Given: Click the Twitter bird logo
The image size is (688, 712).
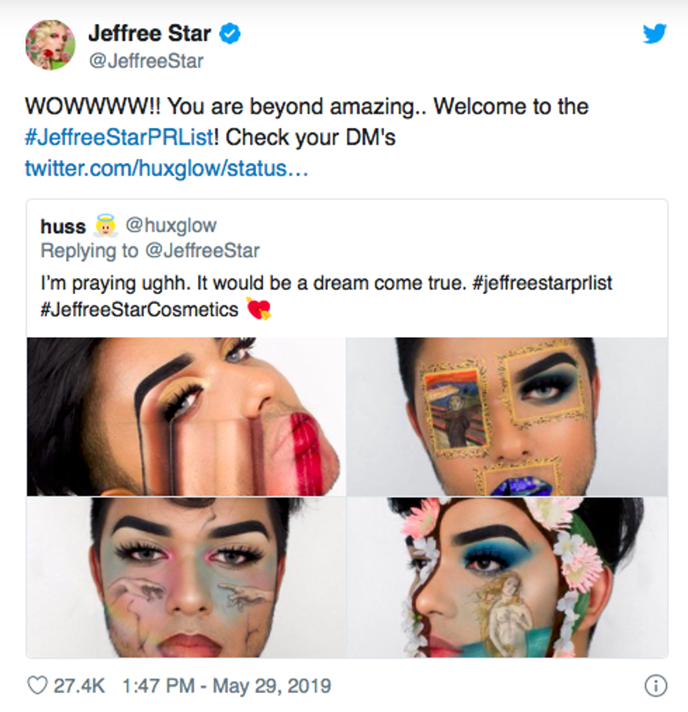Looking at the screenshot, I should [x=654, y=34].
